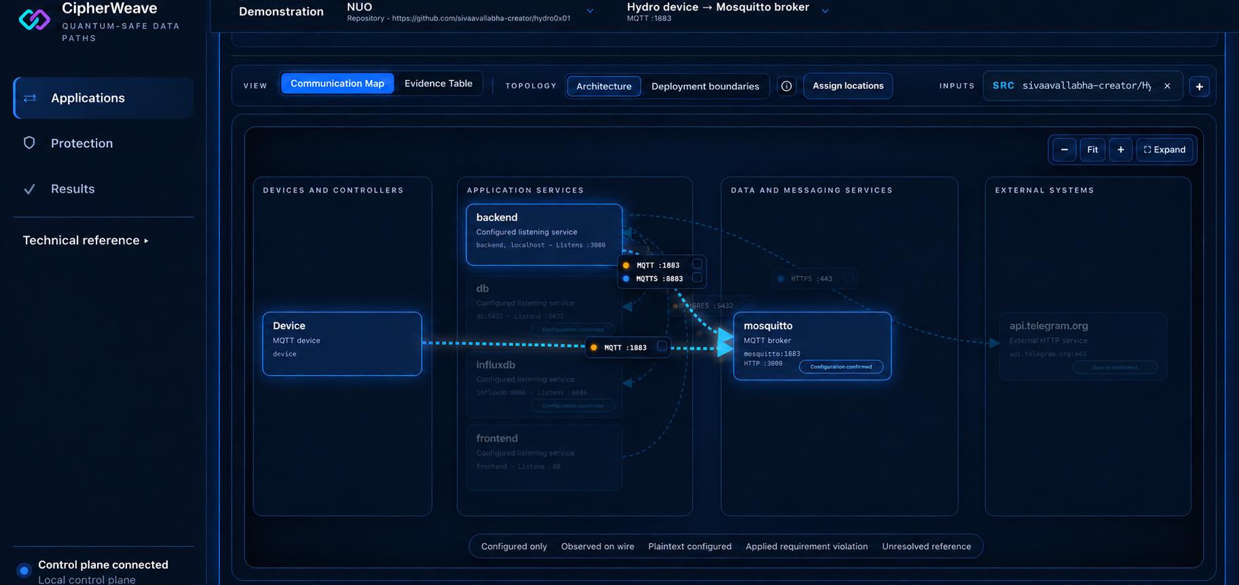
Task: Open the Applications section in the sidebar
Action: pyautogui.click(x=104, y=98)
